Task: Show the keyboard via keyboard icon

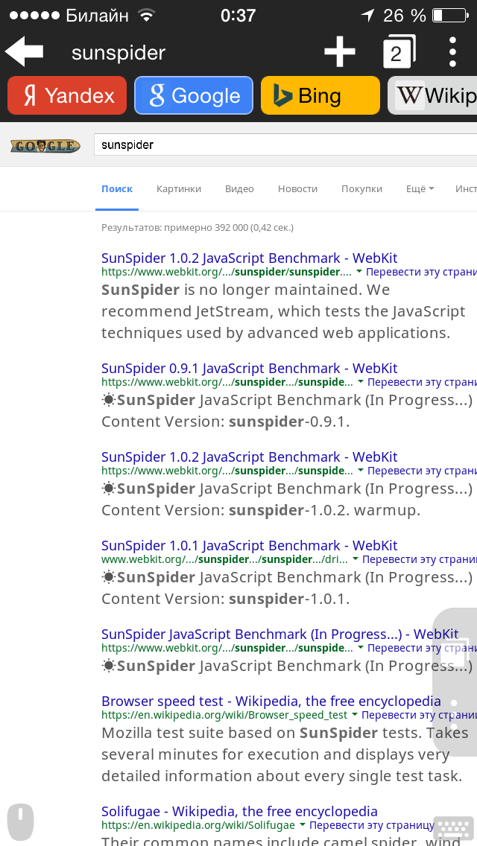Action: [x=455, y=827]
